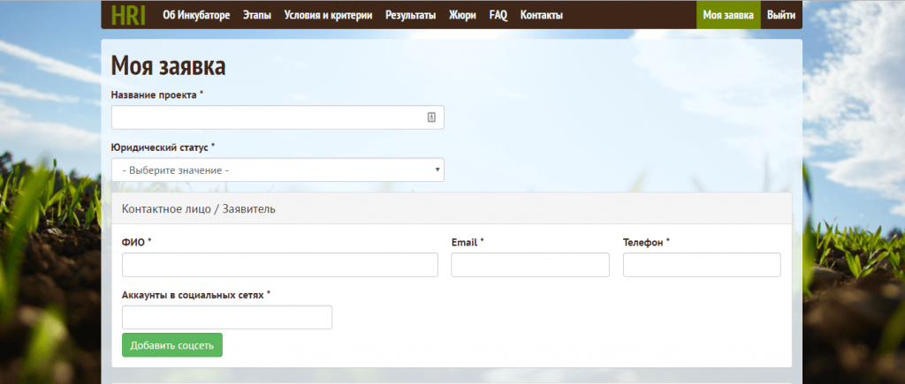Click the icon inside project name field

pos(431,117)
